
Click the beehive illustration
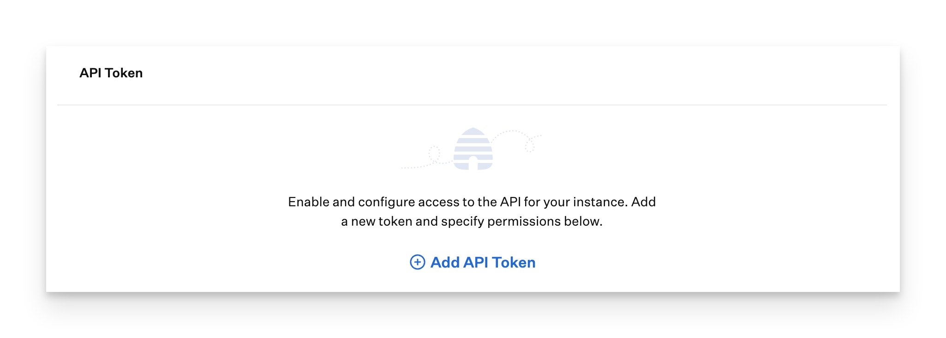tap(473, 149)
